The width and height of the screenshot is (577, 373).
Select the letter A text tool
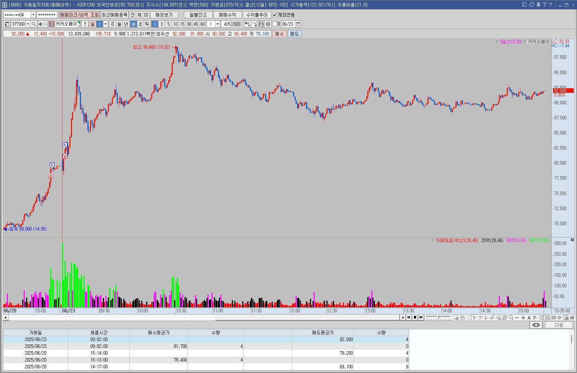(529, 317)
